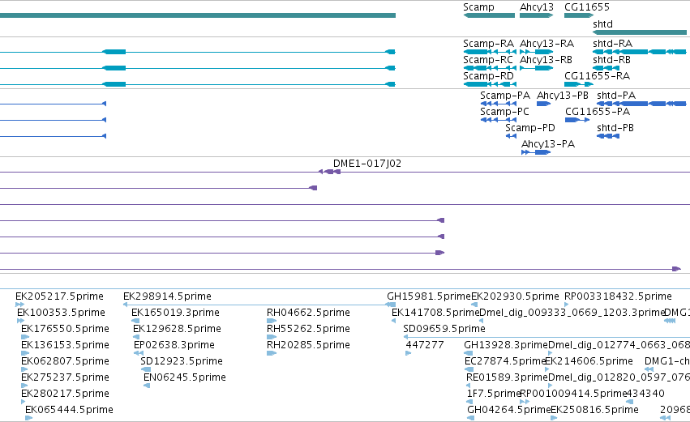Image resolution: width=690 pixels, height=422 pixels.
Task: Click the CG11655 gene label
Action: [x=586, y=7]
